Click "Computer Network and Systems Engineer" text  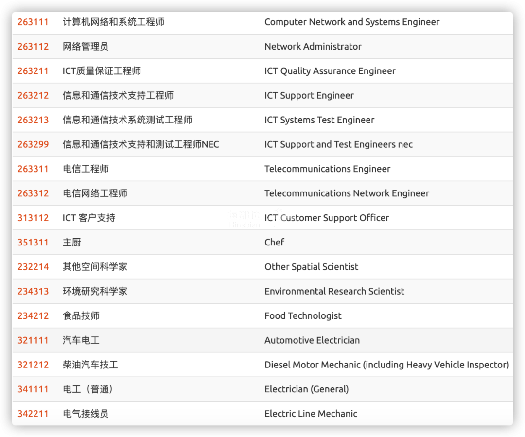click(x=351, y=22)
